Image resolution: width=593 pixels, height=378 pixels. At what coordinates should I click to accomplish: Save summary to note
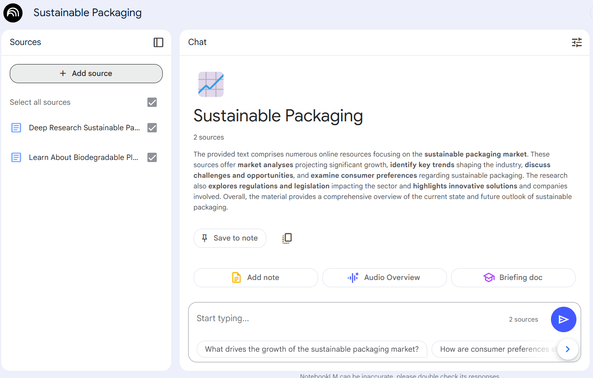pos(230,238)
